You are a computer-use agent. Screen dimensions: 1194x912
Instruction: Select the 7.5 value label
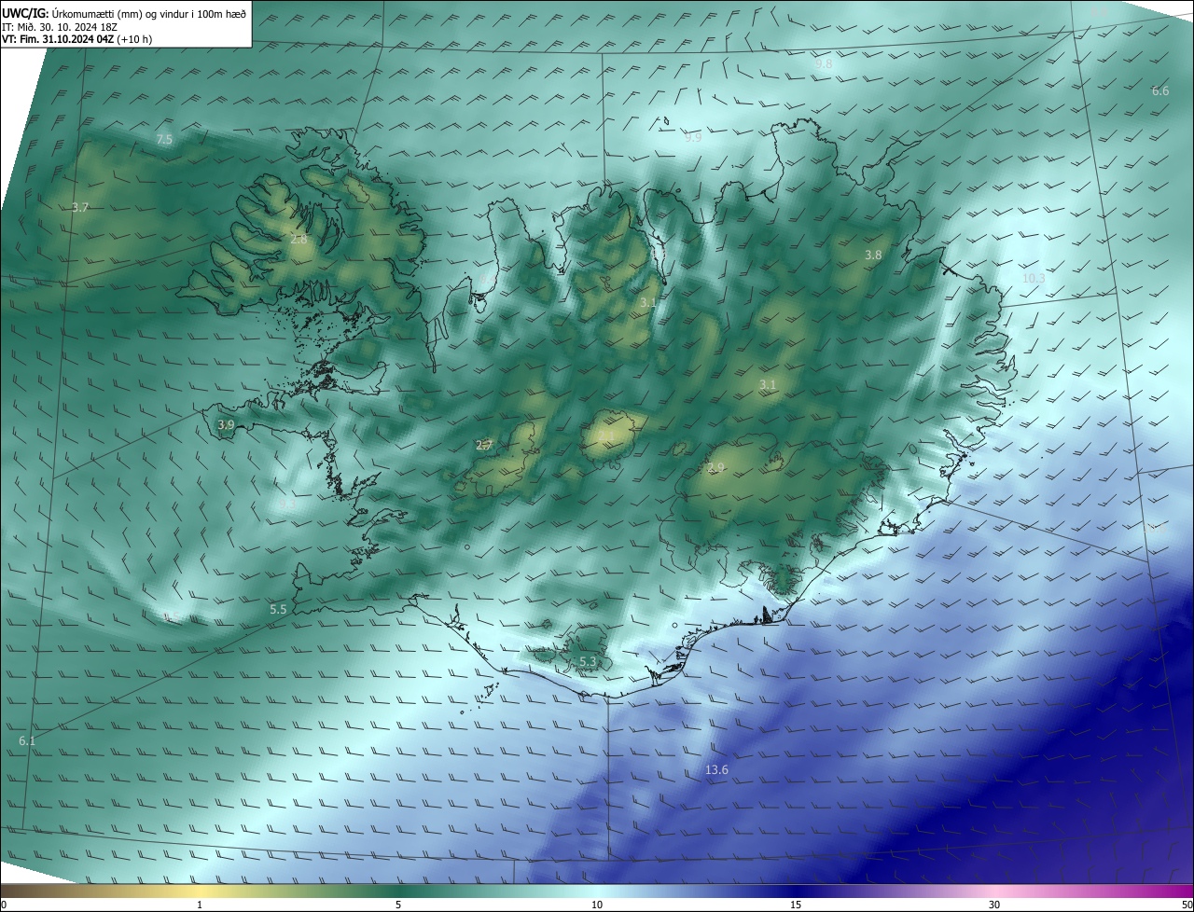164,140
